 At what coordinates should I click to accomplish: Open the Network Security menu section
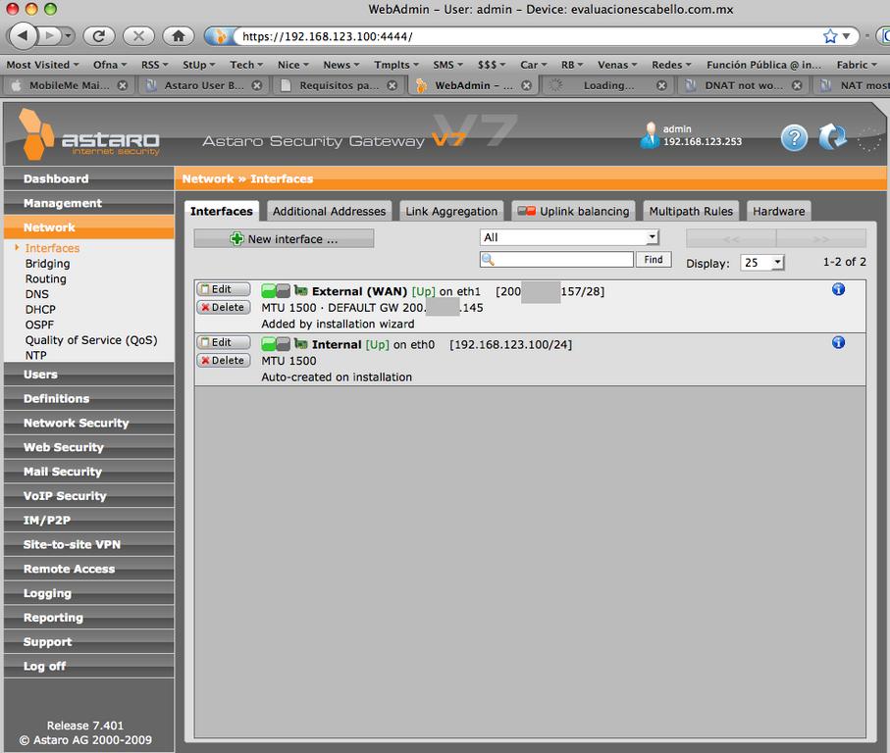coord(89,423)
